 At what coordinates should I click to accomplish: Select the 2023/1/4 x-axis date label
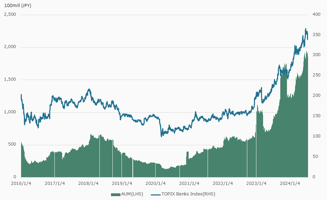(256, 184)
